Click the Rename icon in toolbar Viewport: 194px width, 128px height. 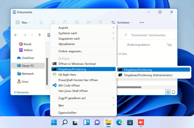pos(77,22)
